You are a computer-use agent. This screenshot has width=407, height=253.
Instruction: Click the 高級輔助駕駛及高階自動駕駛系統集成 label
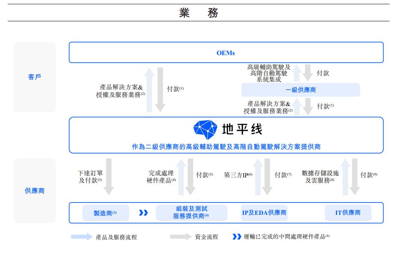(x=269, y=73)
